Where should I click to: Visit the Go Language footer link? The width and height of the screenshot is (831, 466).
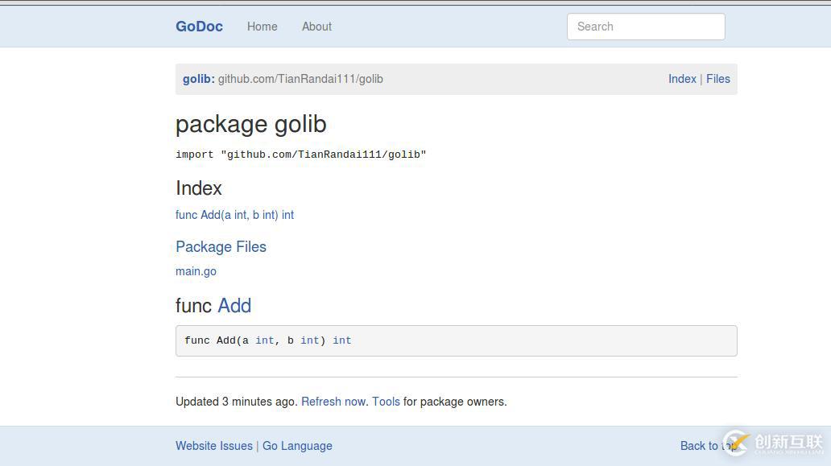click(x=297, y=446)
